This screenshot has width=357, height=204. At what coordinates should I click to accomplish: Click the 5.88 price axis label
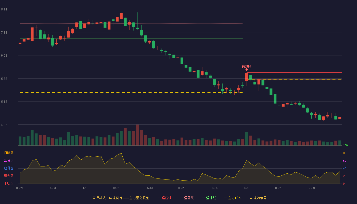tap(4, 79)
